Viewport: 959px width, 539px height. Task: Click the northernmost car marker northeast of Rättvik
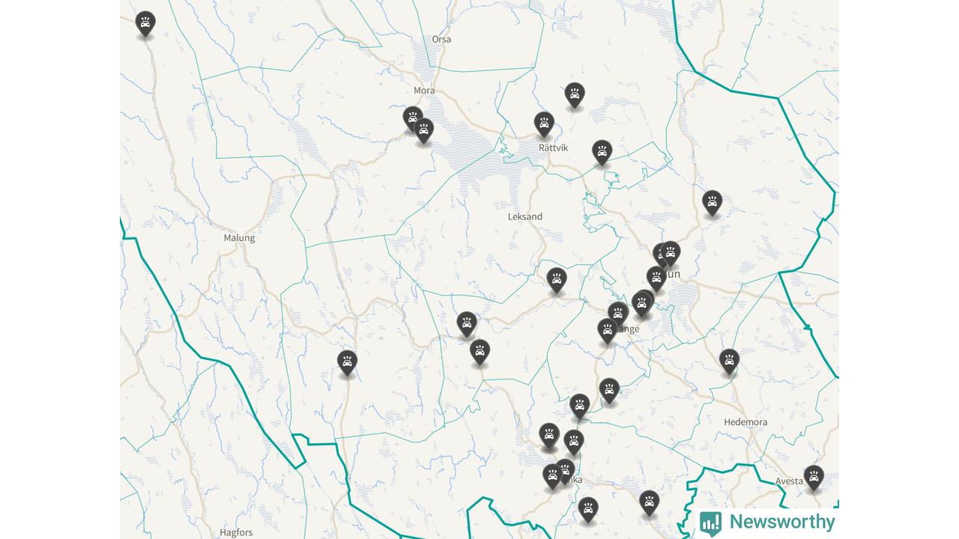pyautogui.click(x=575, y=94)
